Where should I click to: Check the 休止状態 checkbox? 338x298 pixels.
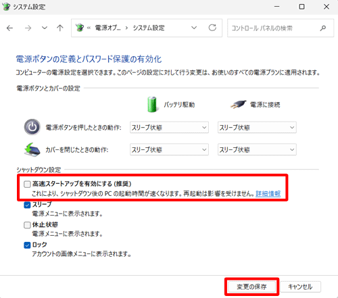27,225
